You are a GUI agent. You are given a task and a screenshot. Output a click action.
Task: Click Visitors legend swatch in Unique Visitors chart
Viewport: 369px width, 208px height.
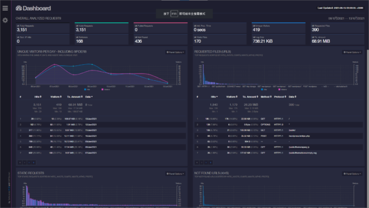point(103,90)
